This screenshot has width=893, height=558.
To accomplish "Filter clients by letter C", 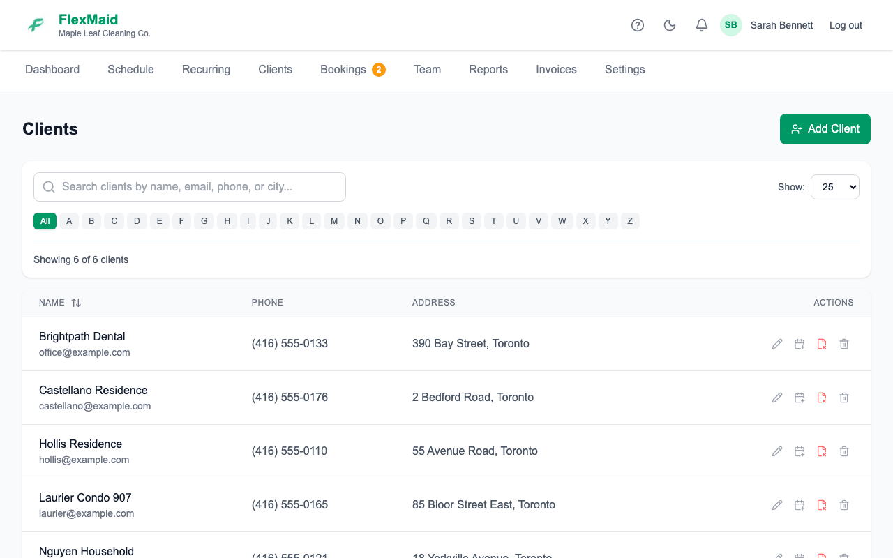I will point(114,221).
